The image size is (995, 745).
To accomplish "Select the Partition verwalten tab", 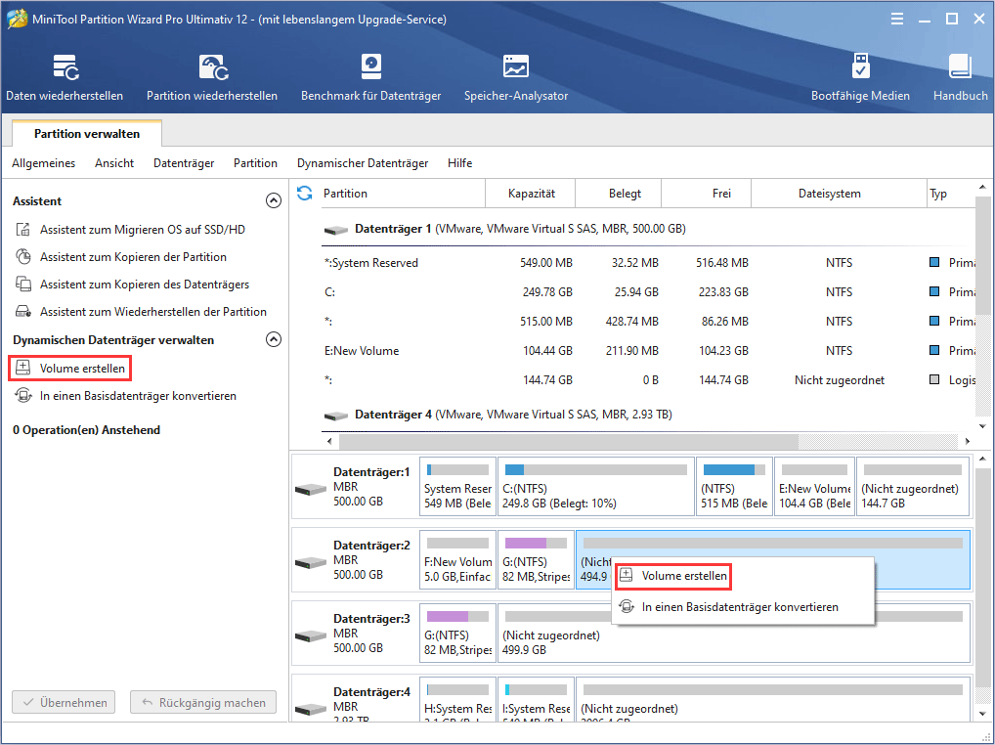I will [x=86, y=133].
